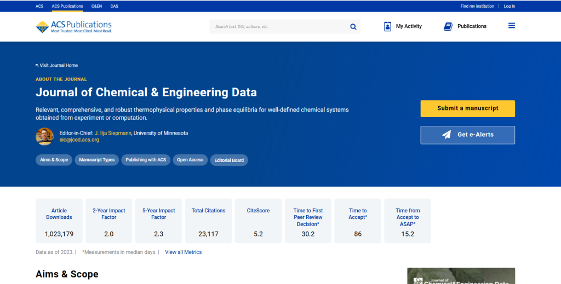The image size is (561, 284).
Task: Open the hamburger menu
Action: (512, 26)
